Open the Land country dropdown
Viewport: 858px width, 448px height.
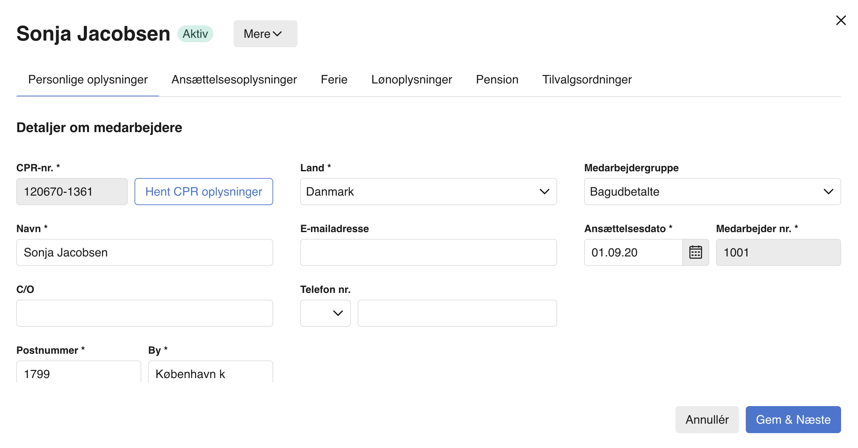[428, 192]
